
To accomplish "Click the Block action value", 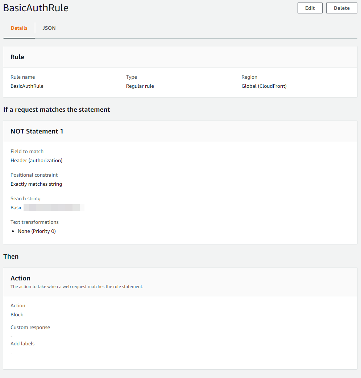I will click(x=17, y=315).
